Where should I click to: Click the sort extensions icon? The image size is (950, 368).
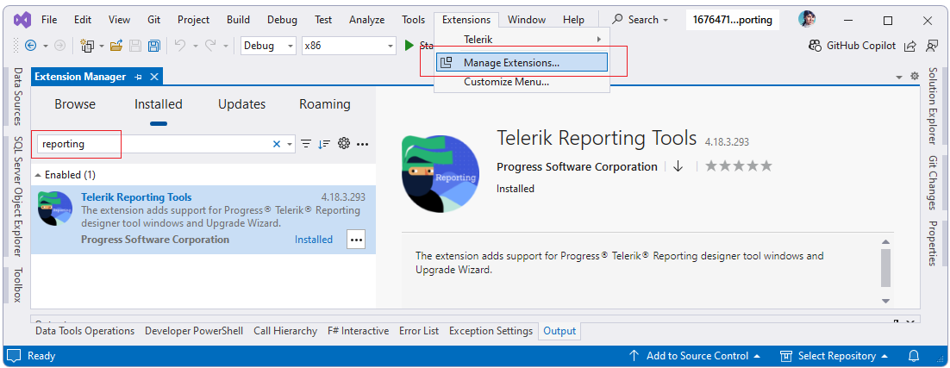(324, 144)
